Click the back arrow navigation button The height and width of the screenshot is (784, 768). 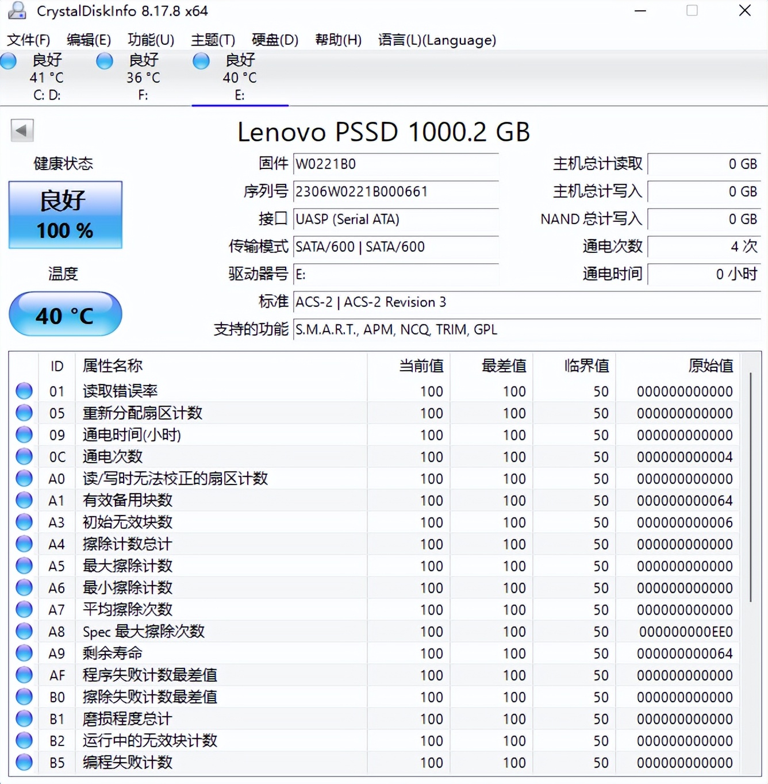pos(22,130)
